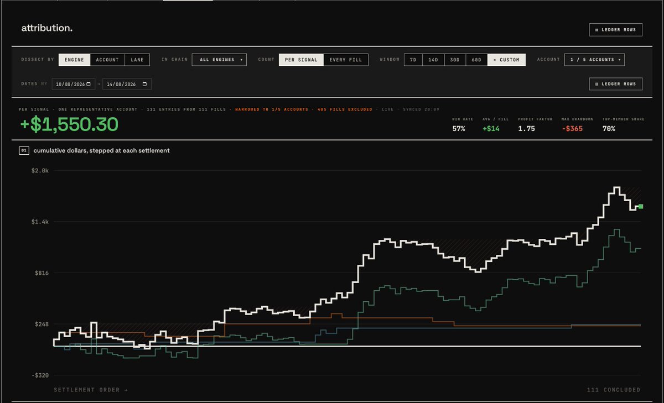
Task: Expand the All Engines chain dropdown
Action: (219, 60)
